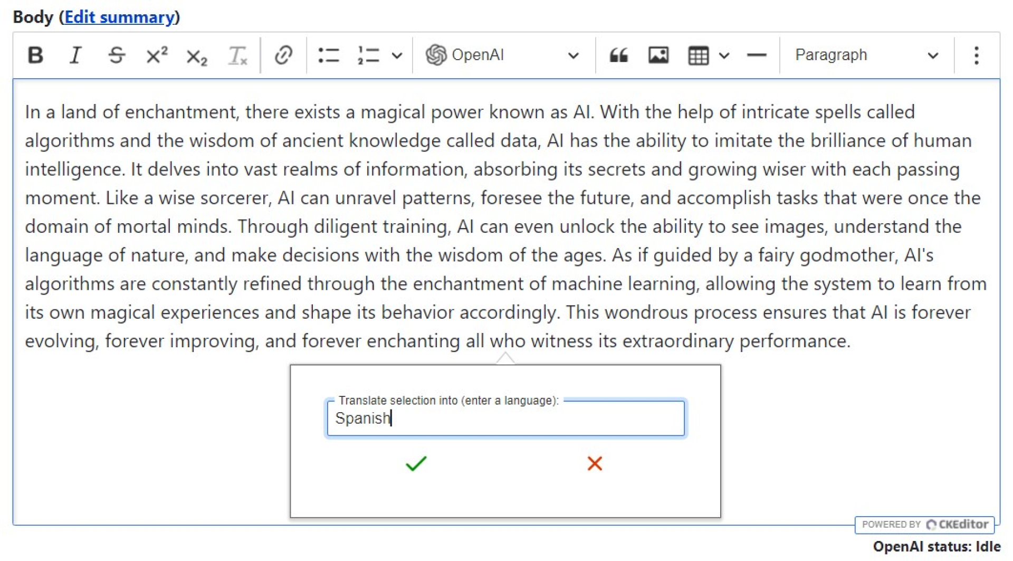Open the Paragraph heading dropdown
The image size is (1013, 561).
pyautogui.click(x=867, y=55)
